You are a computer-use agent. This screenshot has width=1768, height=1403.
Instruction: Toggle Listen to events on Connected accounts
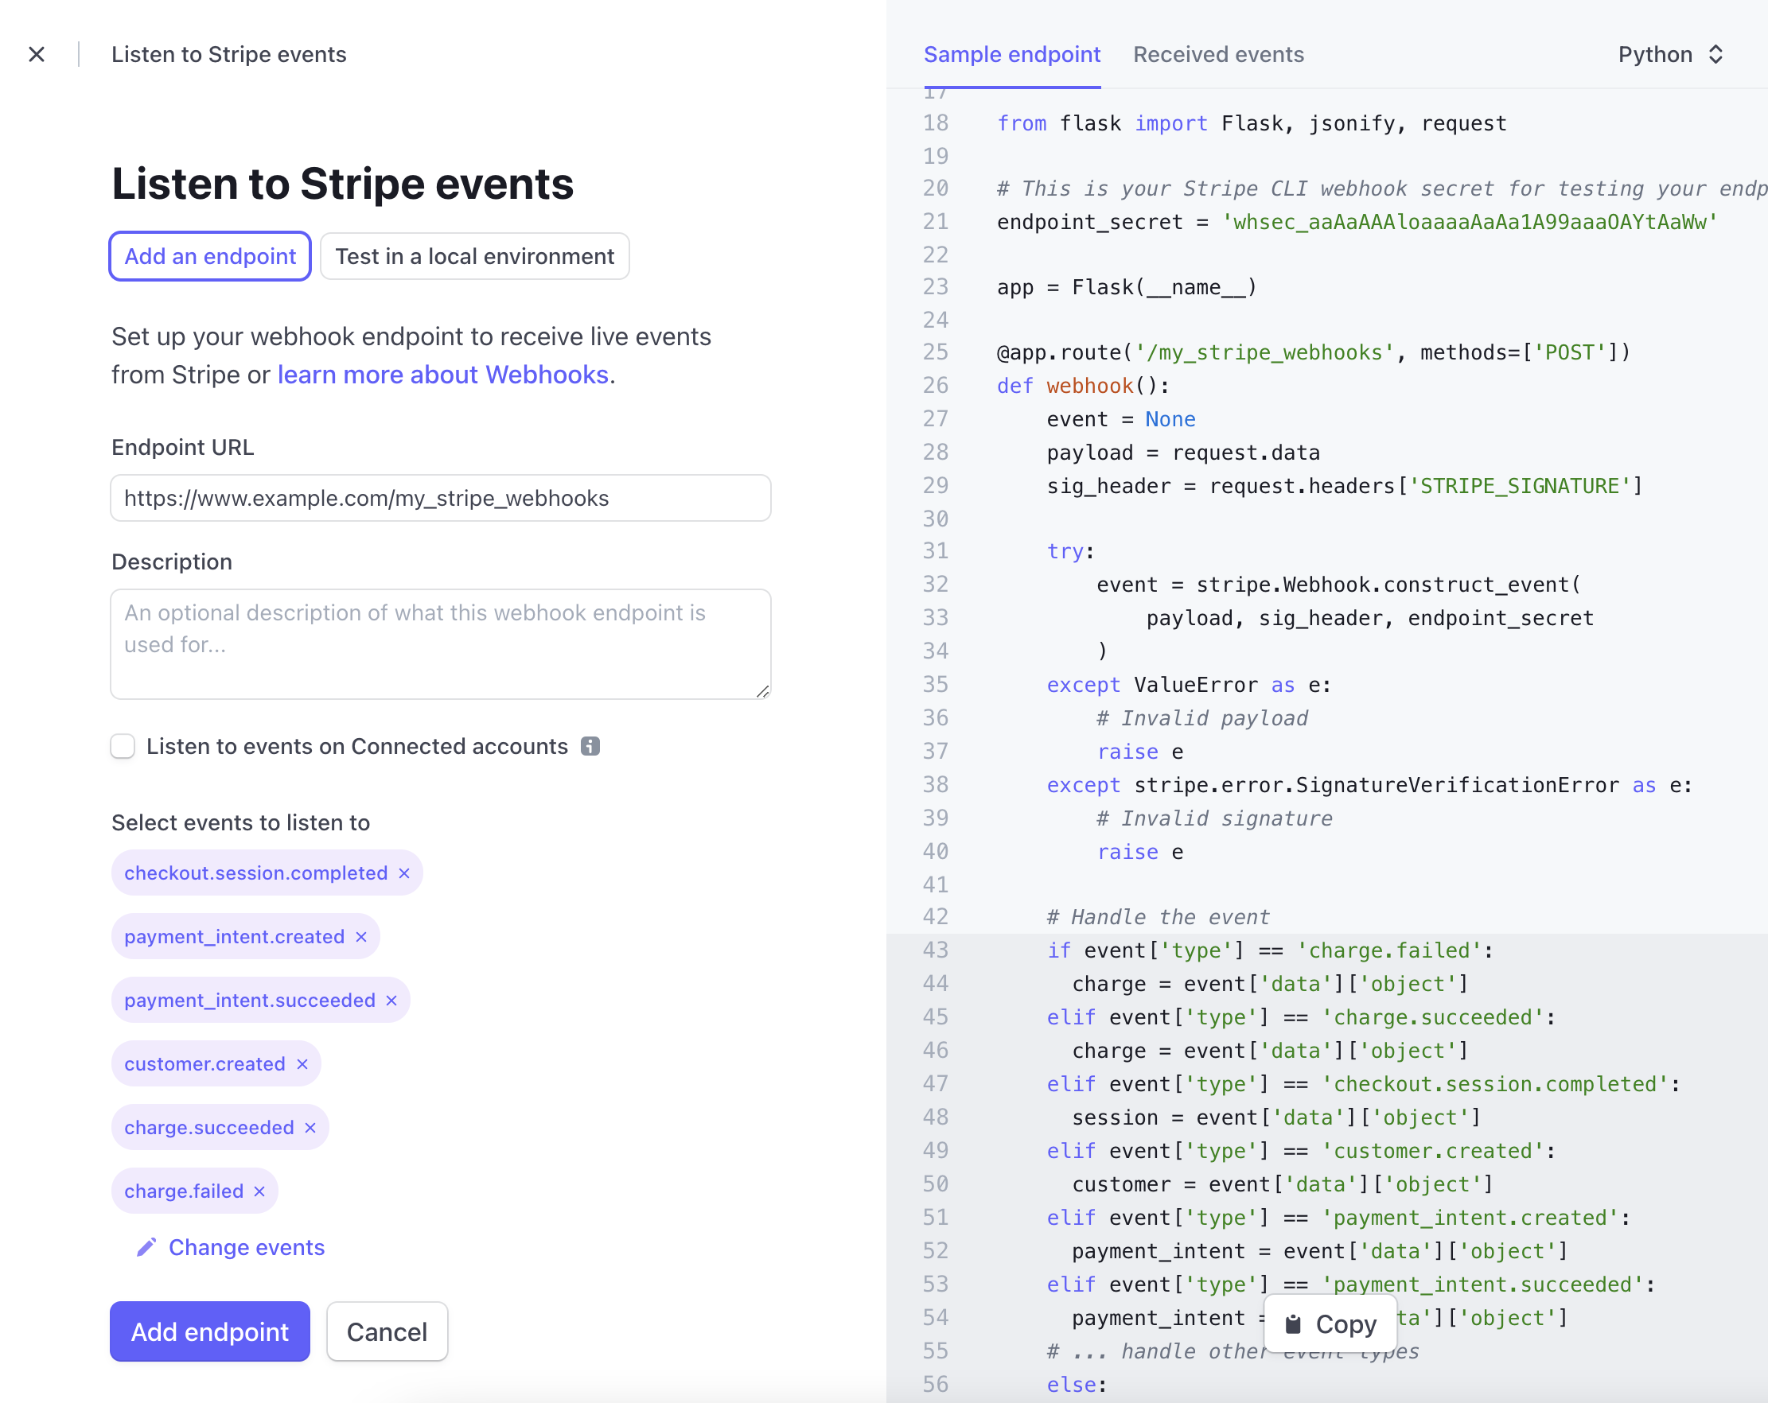(x=125, y=746)
